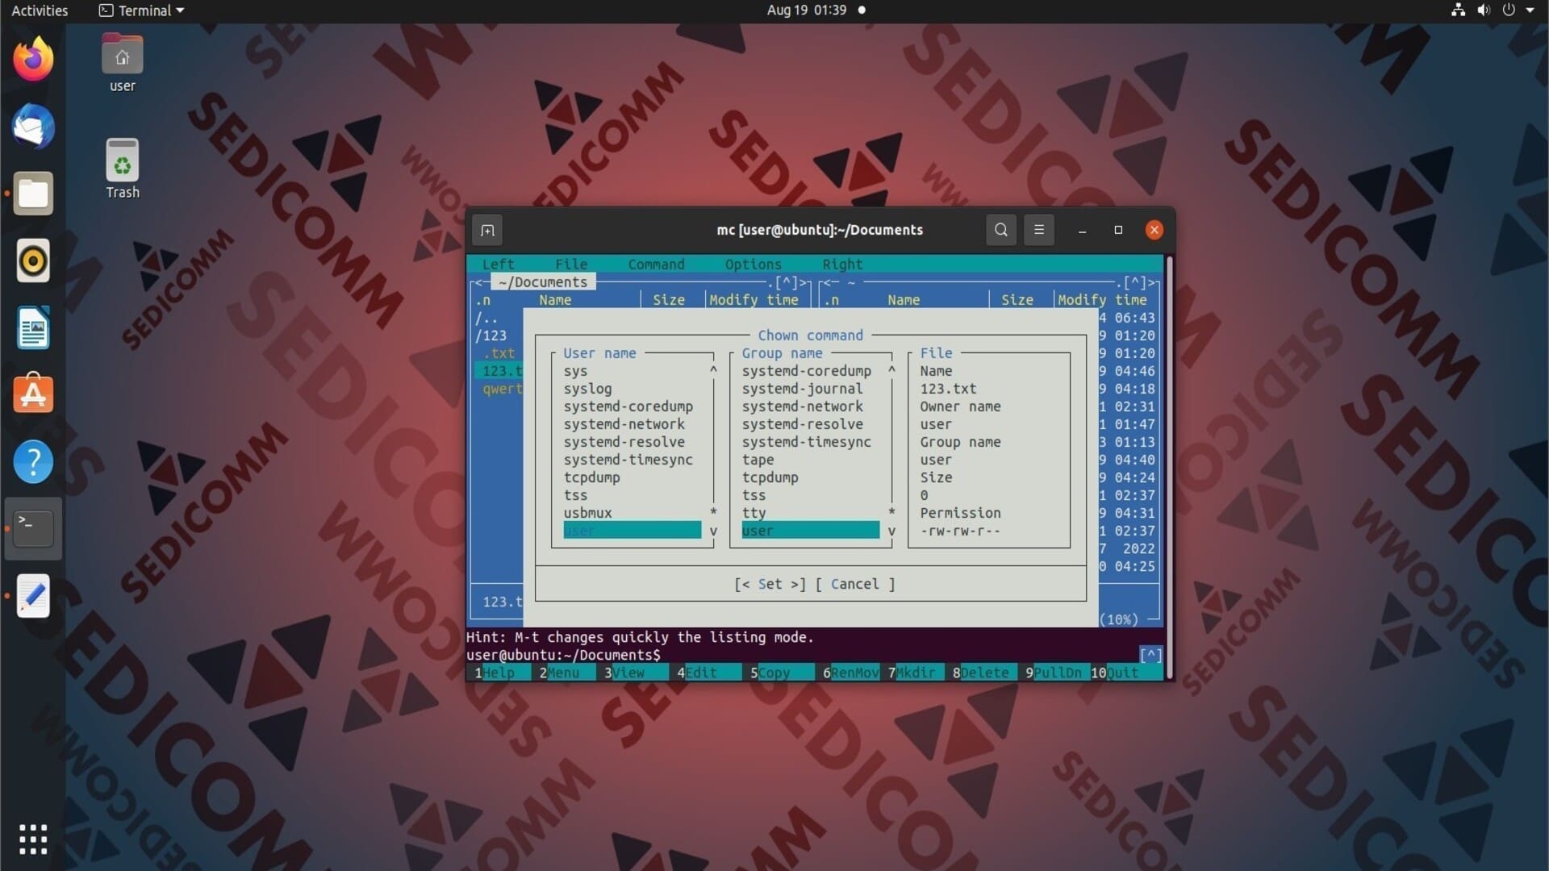Select 'systemd-coredump' in User name list
Viewport: 1549px width, 871px height.
[x=628, y=406]
